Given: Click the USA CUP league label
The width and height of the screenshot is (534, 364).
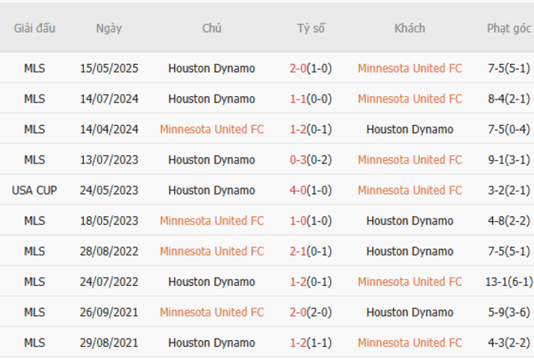Looking at the screenshot, I should (x=35, y=190).
